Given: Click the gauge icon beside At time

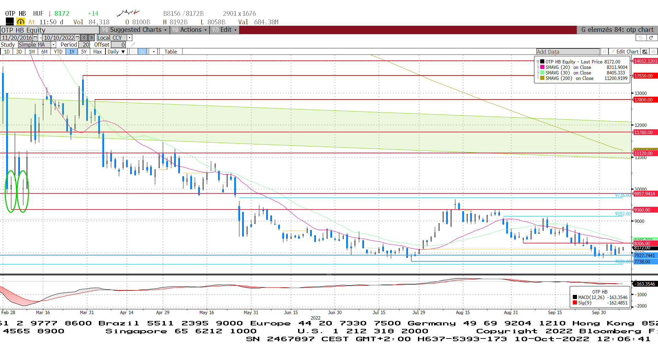Looking at the screenshot, I should click(21, 22).
